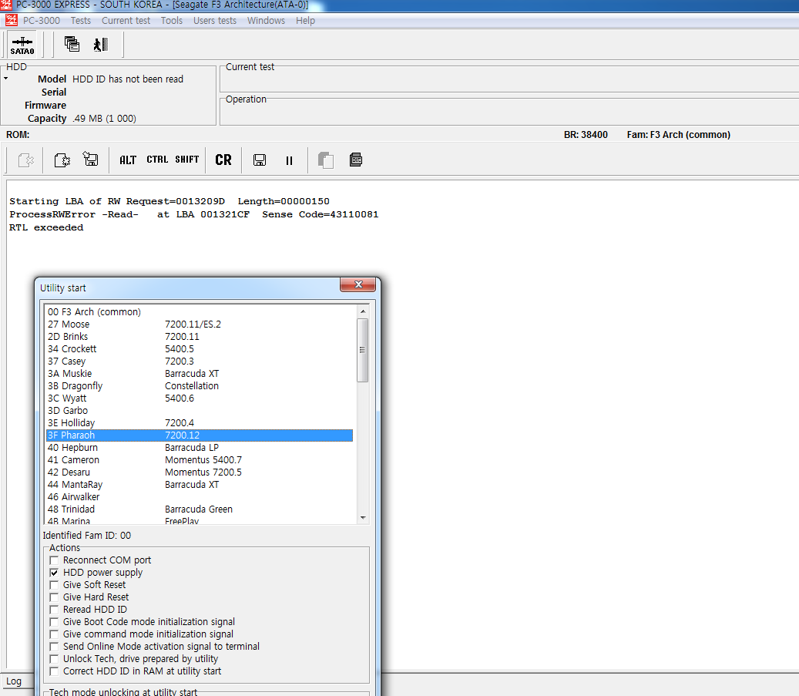
Task: Select the 3D Garbo family row
Action: [200, 411]
